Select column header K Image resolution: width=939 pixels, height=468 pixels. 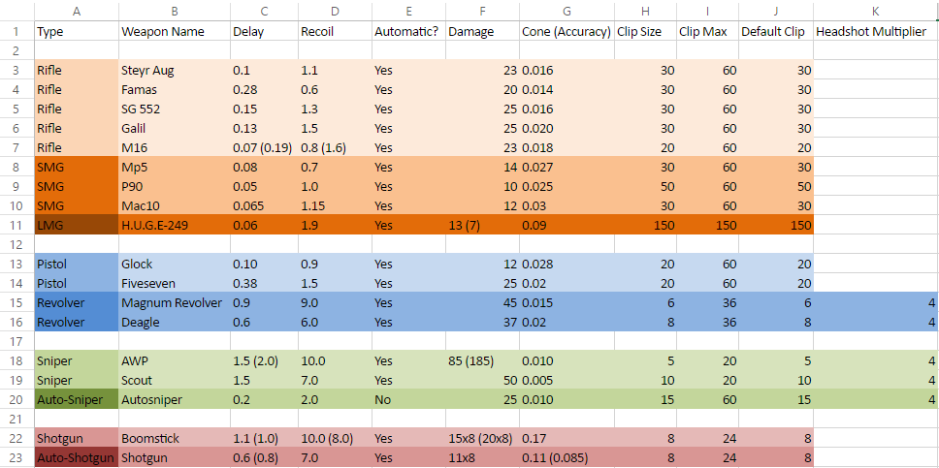(876, 11)
